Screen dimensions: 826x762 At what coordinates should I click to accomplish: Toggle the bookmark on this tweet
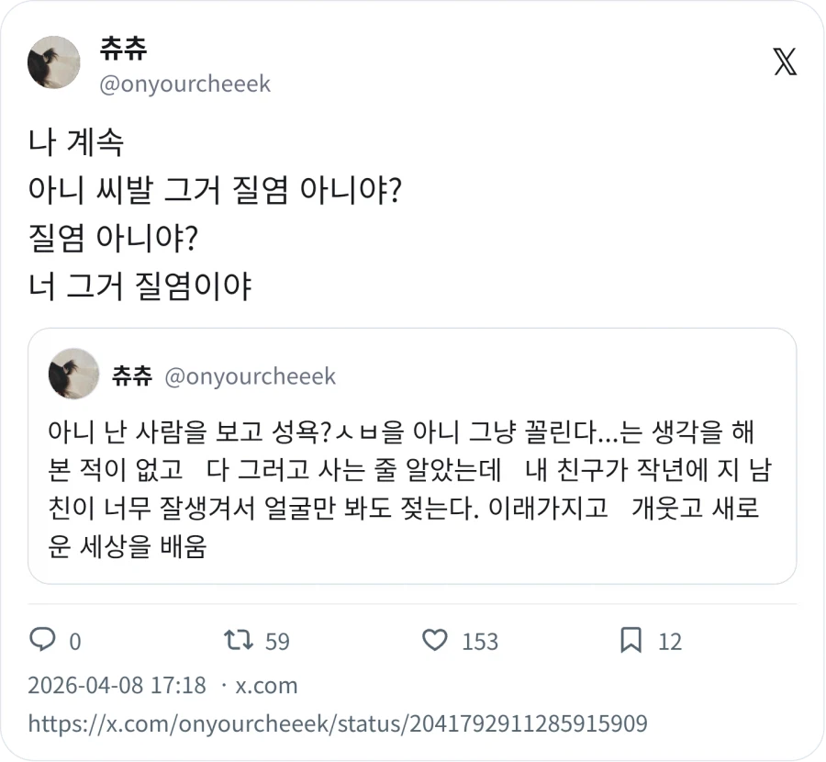(x=631, y=641)
